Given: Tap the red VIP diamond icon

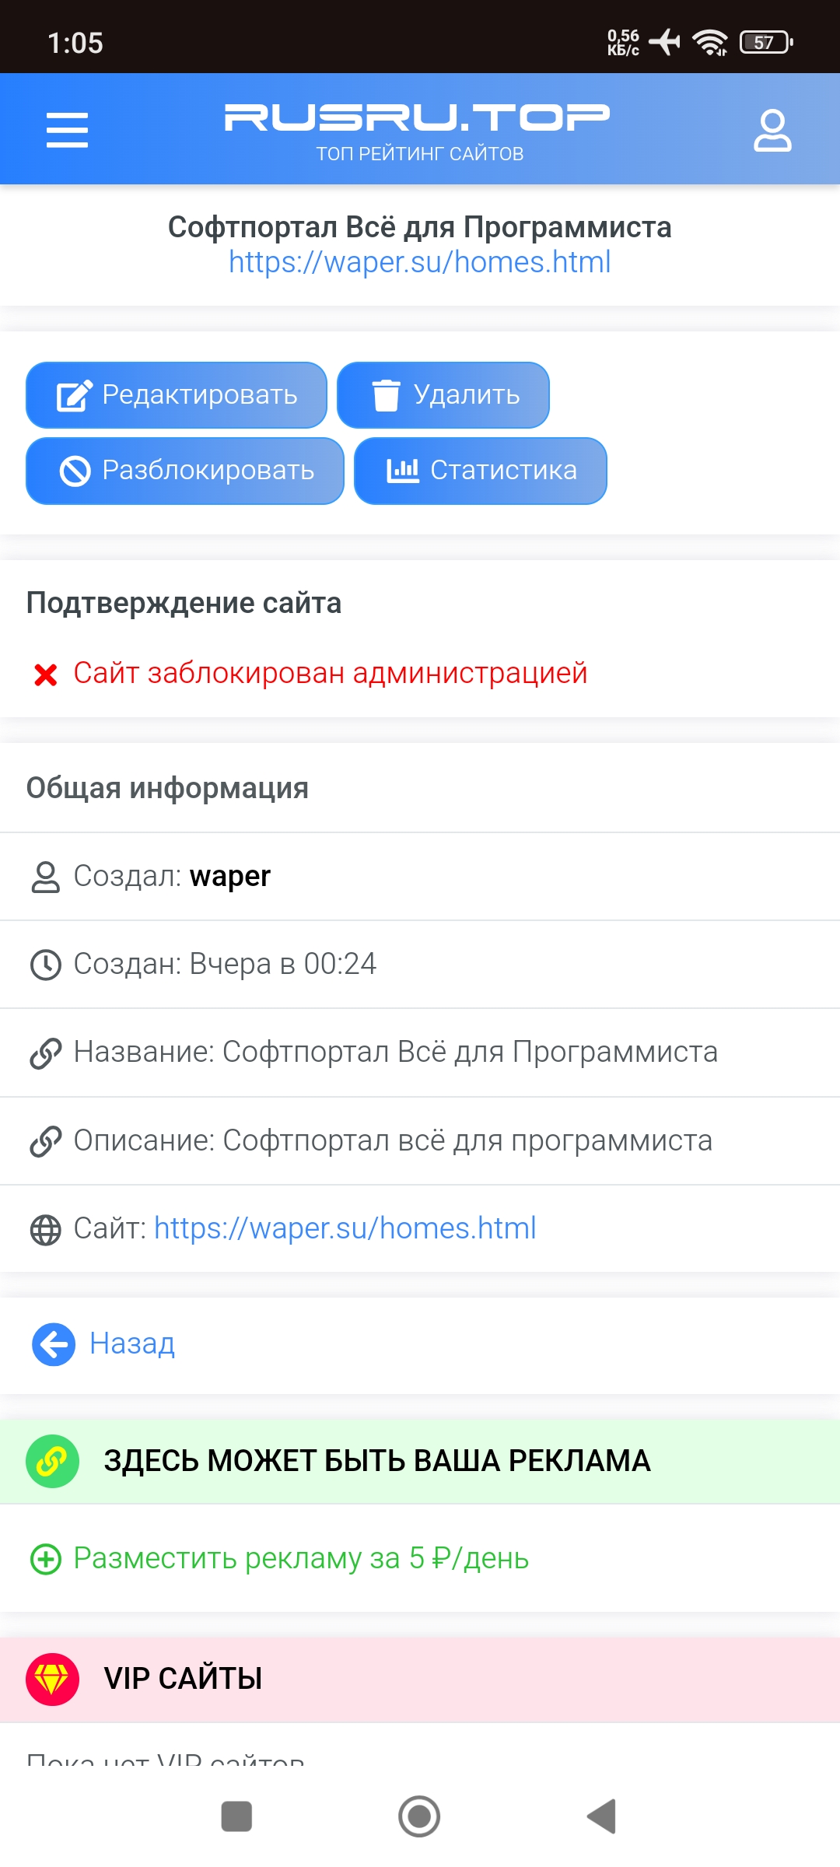Looking at the screenshot, I should pyautogui.click(x=52, y=1680).
